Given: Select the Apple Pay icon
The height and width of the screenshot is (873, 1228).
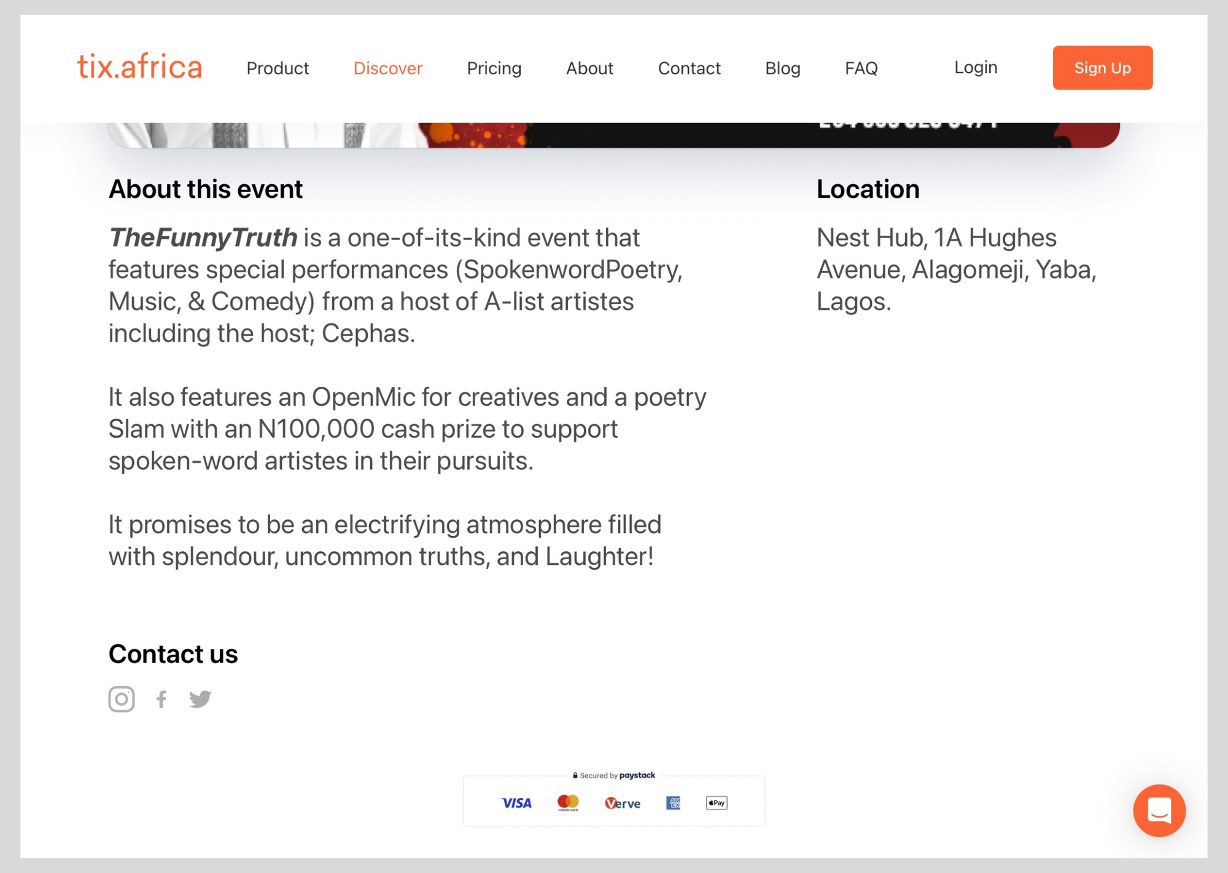Looking at the screenshot, I should [716, 802].
